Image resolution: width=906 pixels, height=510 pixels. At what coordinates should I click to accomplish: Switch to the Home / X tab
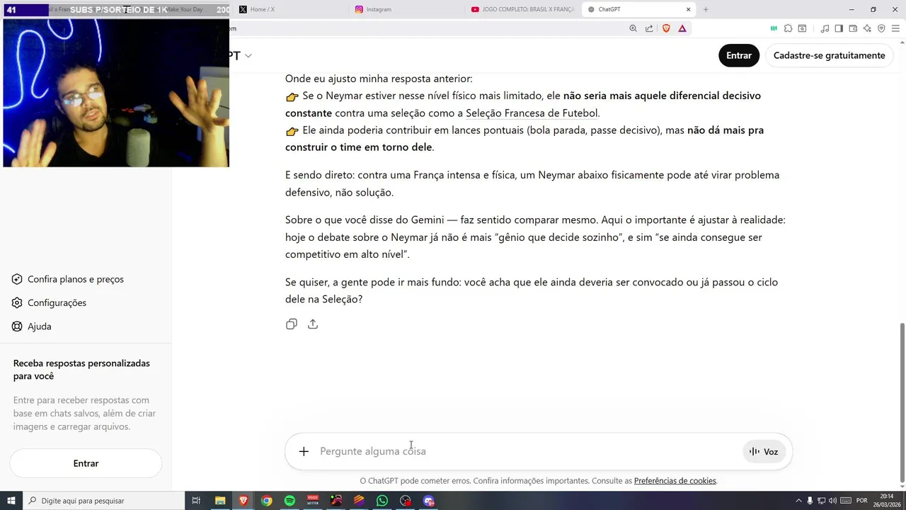coord(290,9)
